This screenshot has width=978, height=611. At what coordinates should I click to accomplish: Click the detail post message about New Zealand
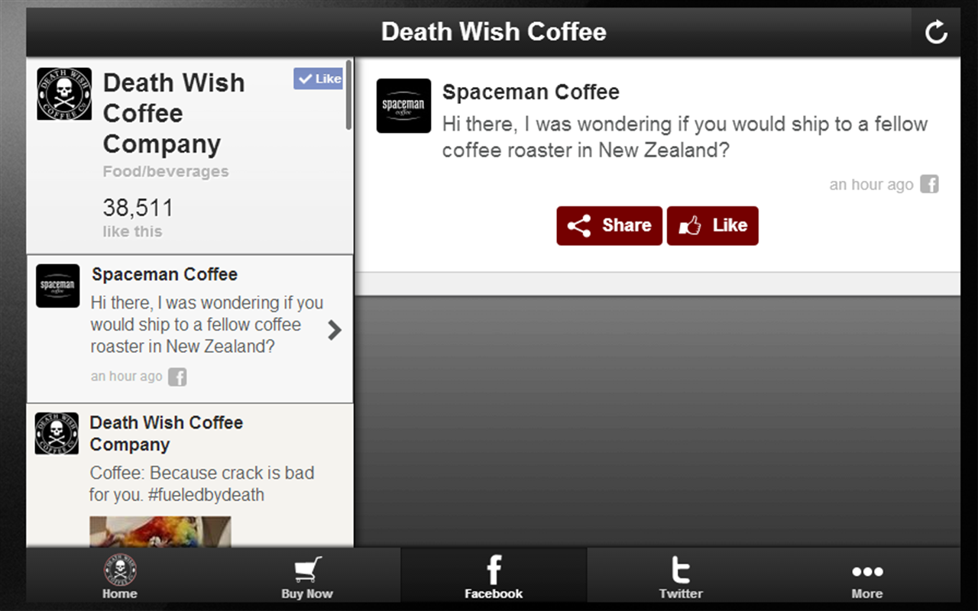[x=685, y=137]
